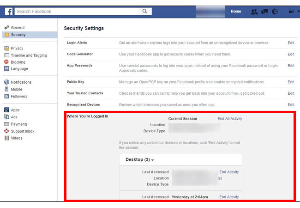The width and height of the screenshot is (300, 208).
Task: Click the Followers RSS icon
Action: [7, 96]
